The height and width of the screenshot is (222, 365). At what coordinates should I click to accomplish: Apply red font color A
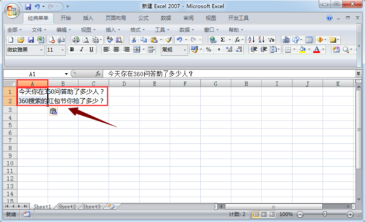pos(316,50)
